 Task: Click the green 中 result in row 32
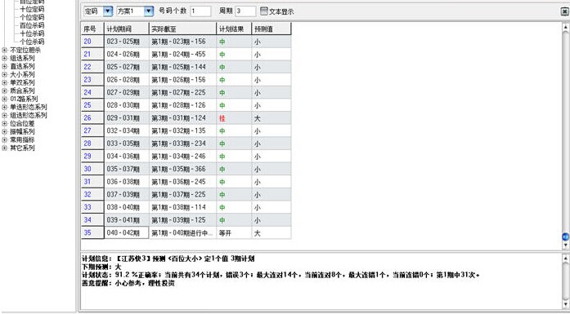click(222, 195)
